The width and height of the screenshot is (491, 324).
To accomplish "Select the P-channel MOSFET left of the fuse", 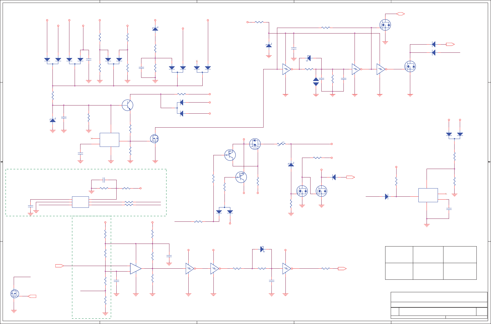I will click(255, 144).
